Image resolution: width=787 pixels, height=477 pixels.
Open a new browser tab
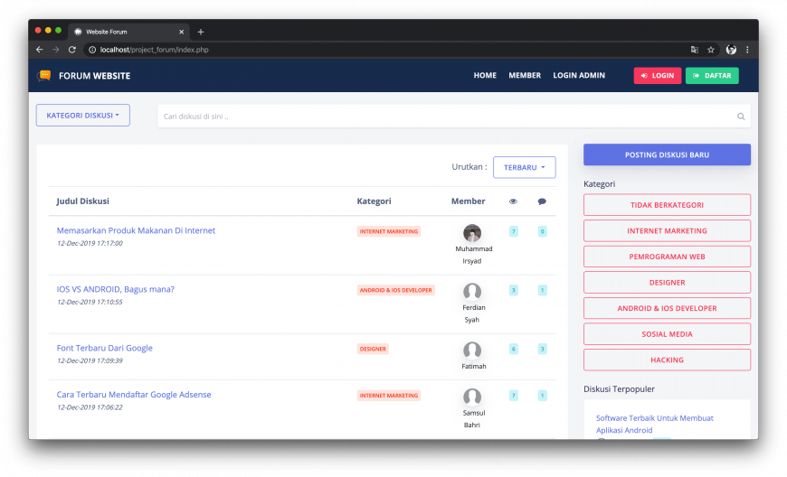pyautogui.click(x=201, y=32)
